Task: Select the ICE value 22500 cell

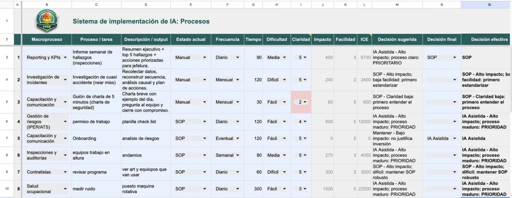Action: (364, 188)
